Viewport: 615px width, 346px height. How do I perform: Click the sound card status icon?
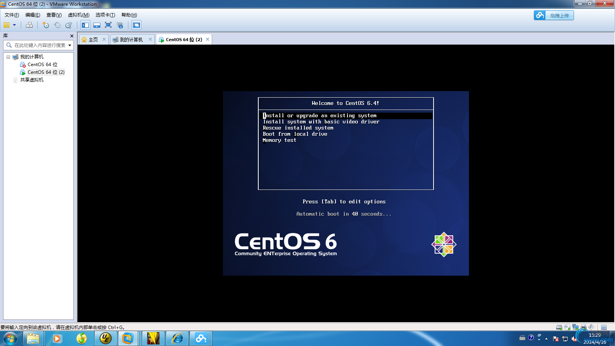(591, 327)
